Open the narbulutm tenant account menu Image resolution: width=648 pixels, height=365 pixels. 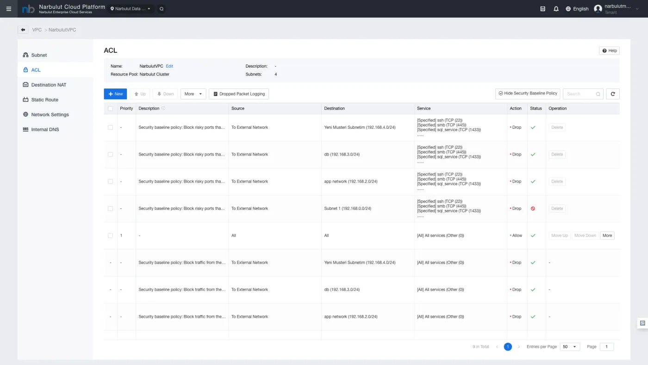tap(617, 9)
